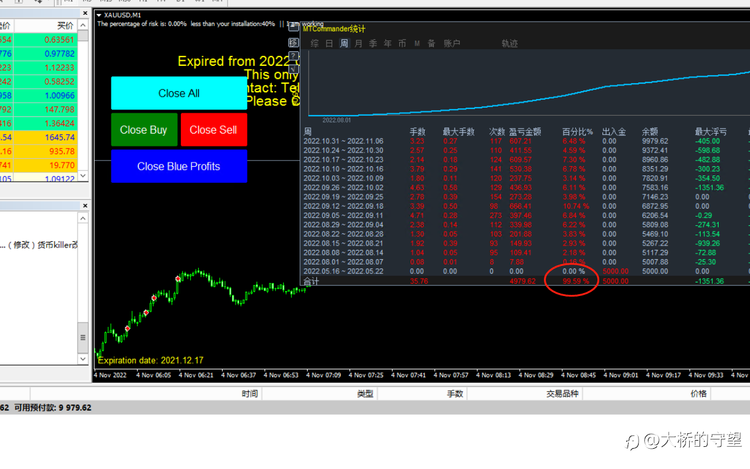Switch to the 综 summary tab
The width and height of the screenshot is (750, 469).
[314, 44]
